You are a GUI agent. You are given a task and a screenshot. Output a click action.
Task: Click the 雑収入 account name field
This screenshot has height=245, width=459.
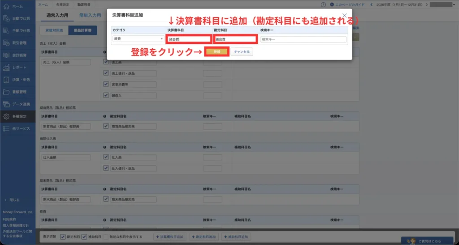pyautogui.click(x=134, y=96)
